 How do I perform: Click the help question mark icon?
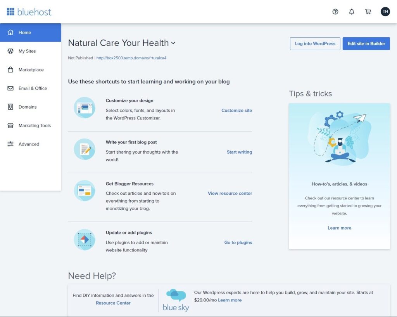[335, 12]
